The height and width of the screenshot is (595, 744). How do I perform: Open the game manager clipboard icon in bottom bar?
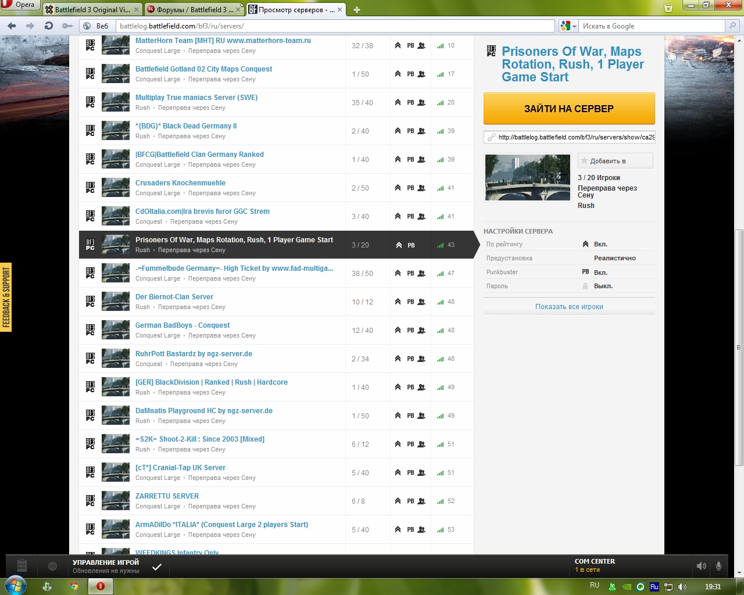tap(22, 565)
